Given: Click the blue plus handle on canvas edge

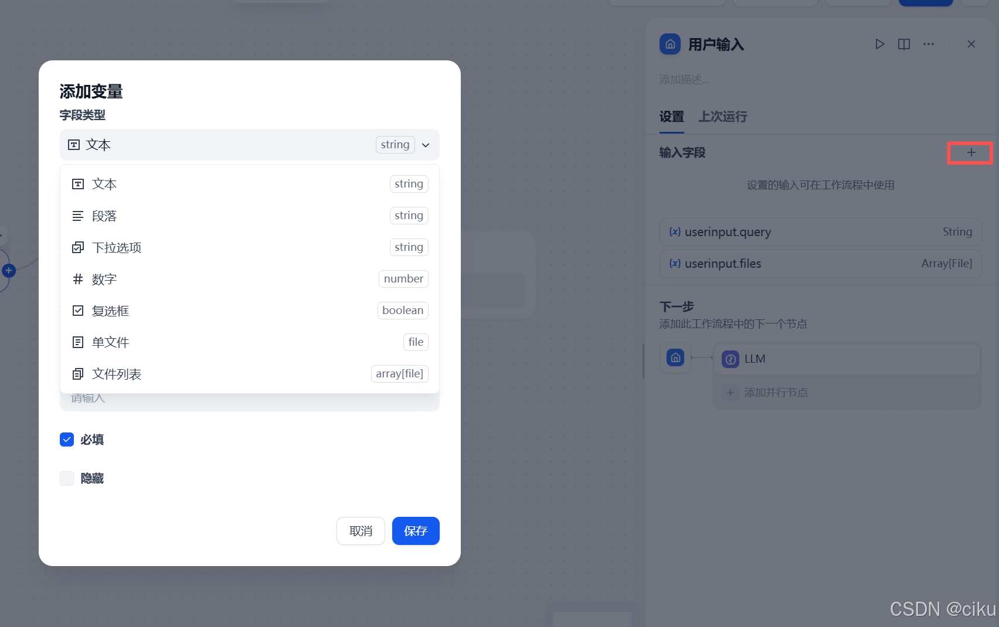Looking at the screenshot, I should [x=8, y=271].
